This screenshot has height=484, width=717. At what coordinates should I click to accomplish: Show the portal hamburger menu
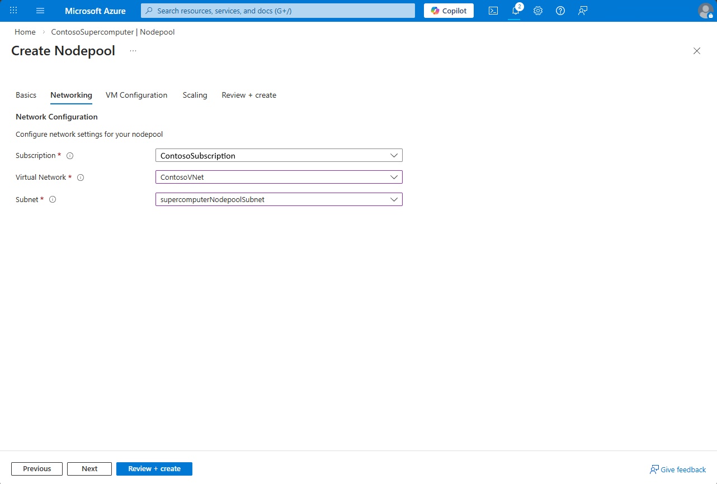pyautogui.click(x=40, y=11)
